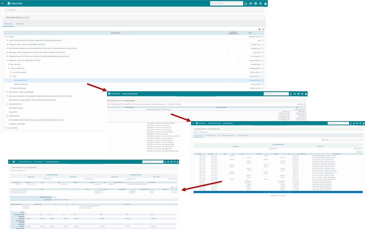Open the mail inbox icon in Balance Sheet window
Image resolution: width=365 pixels, height=229 pixels.
[251, 3]
